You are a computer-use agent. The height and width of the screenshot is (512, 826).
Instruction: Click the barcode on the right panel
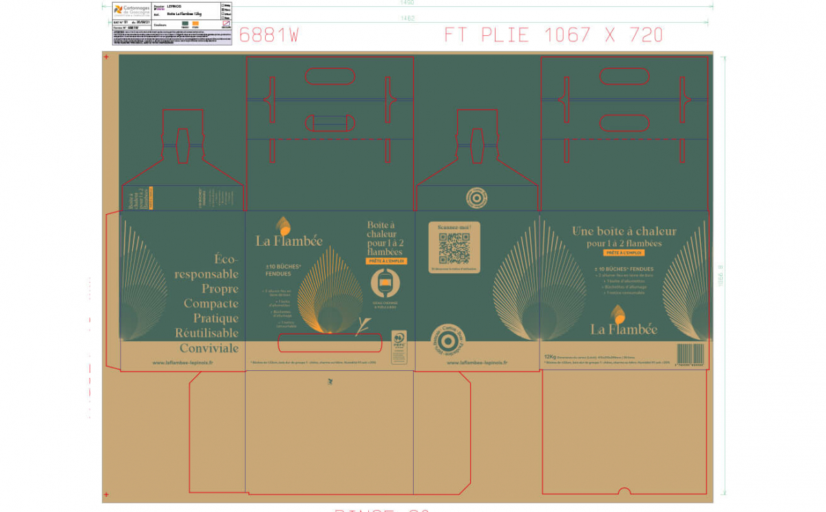coord(690,354)
